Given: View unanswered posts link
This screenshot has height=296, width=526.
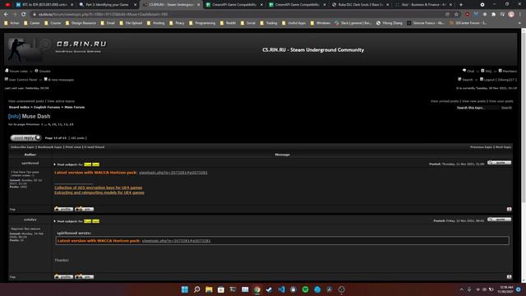Looking at the screenshot, I should (26, 101).
